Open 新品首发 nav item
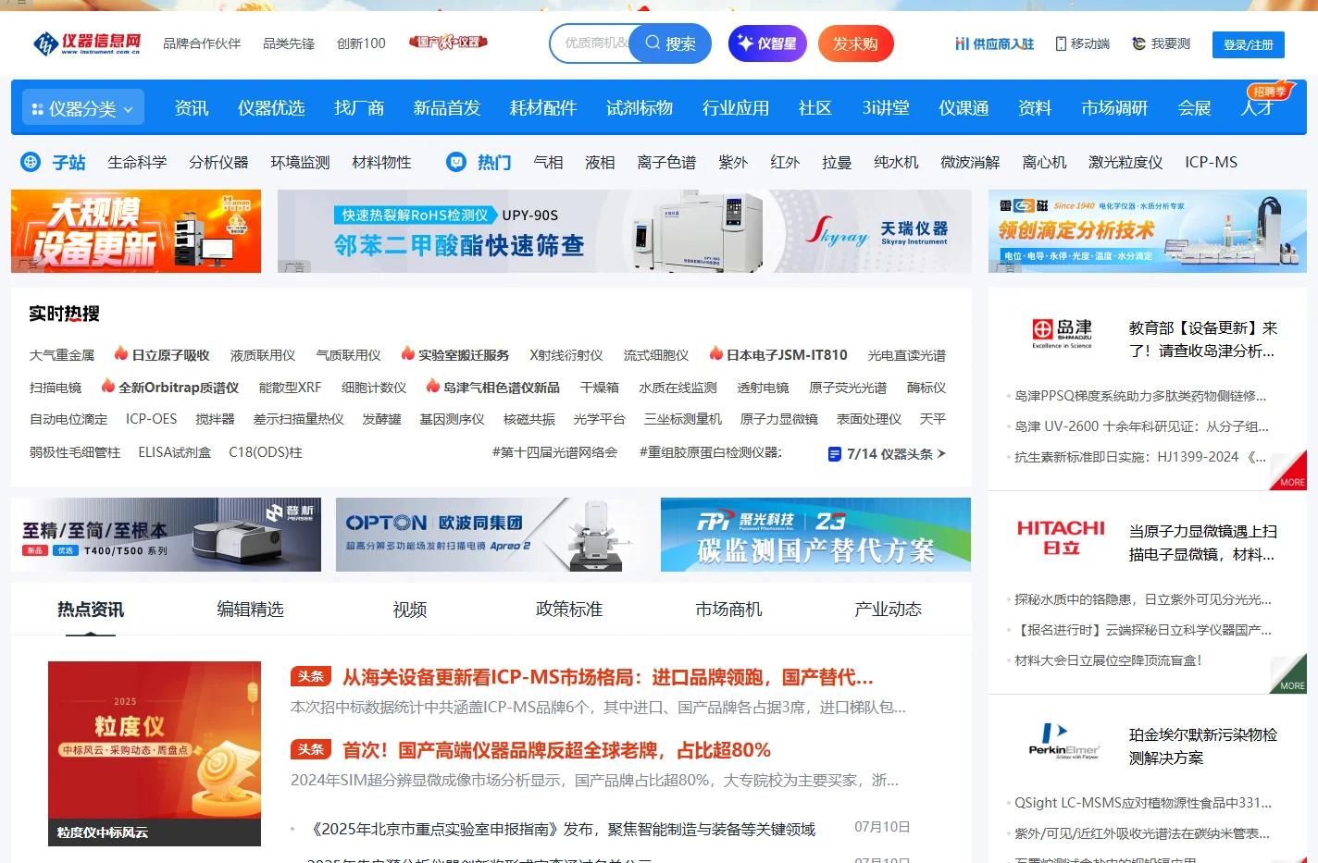 (x=447, y=108)
